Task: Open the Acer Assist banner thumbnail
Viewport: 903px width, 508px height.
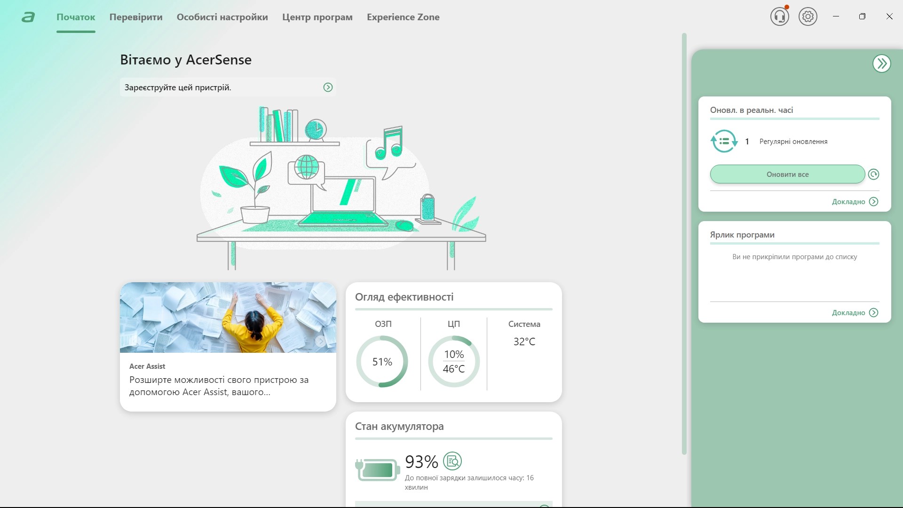Action: pyautogui.click(x=228, y=317)
